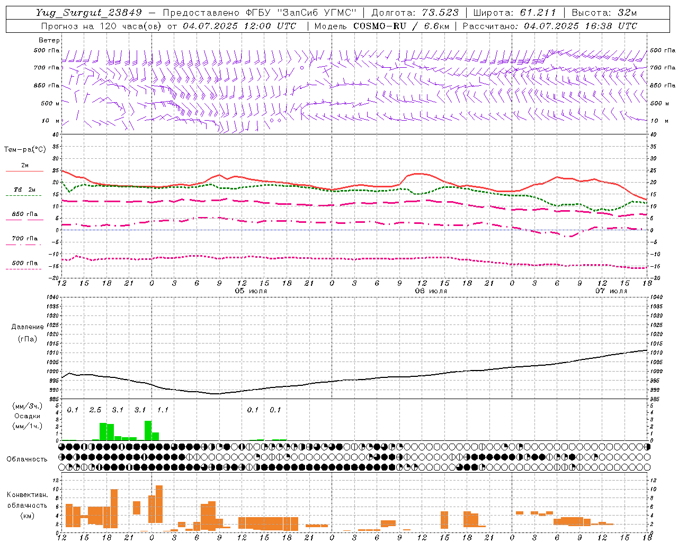
Task: Click the 06 июля date label
Action: pos(431,291)
